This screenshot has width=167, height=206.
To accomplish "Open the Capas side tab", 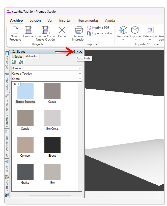I will [x=7, y=166].
